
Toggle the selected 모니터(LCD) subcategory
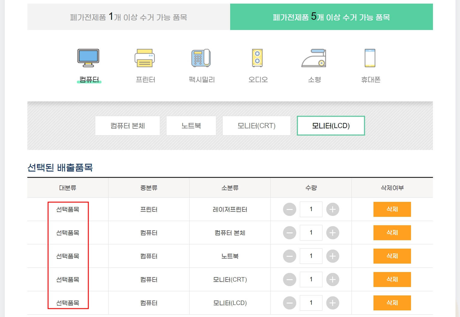[331, 126]
